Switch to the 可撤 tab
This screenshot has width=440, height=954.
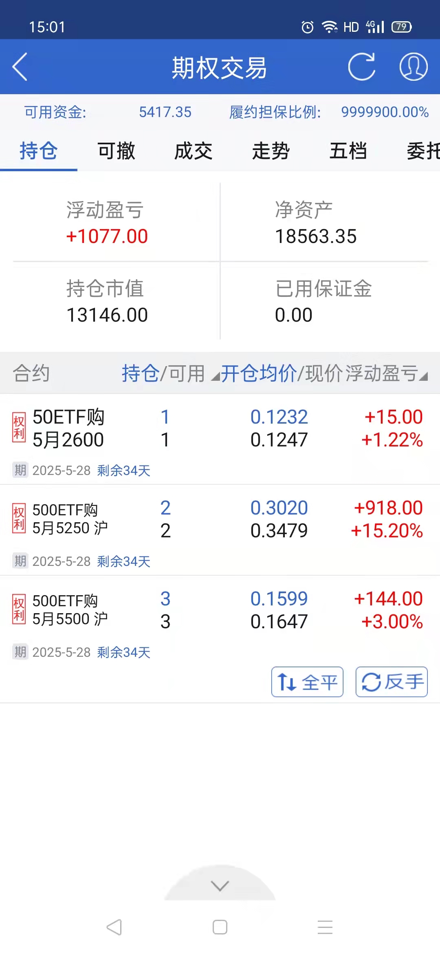pos(116,151)
